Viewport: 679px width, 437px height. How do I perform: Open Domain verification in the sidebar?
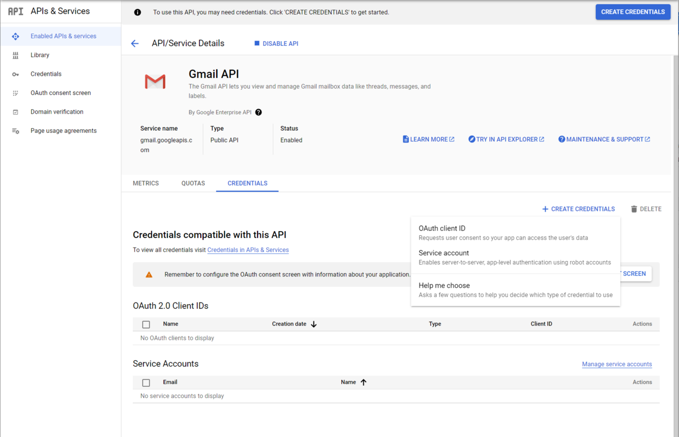tap(61, 112)
